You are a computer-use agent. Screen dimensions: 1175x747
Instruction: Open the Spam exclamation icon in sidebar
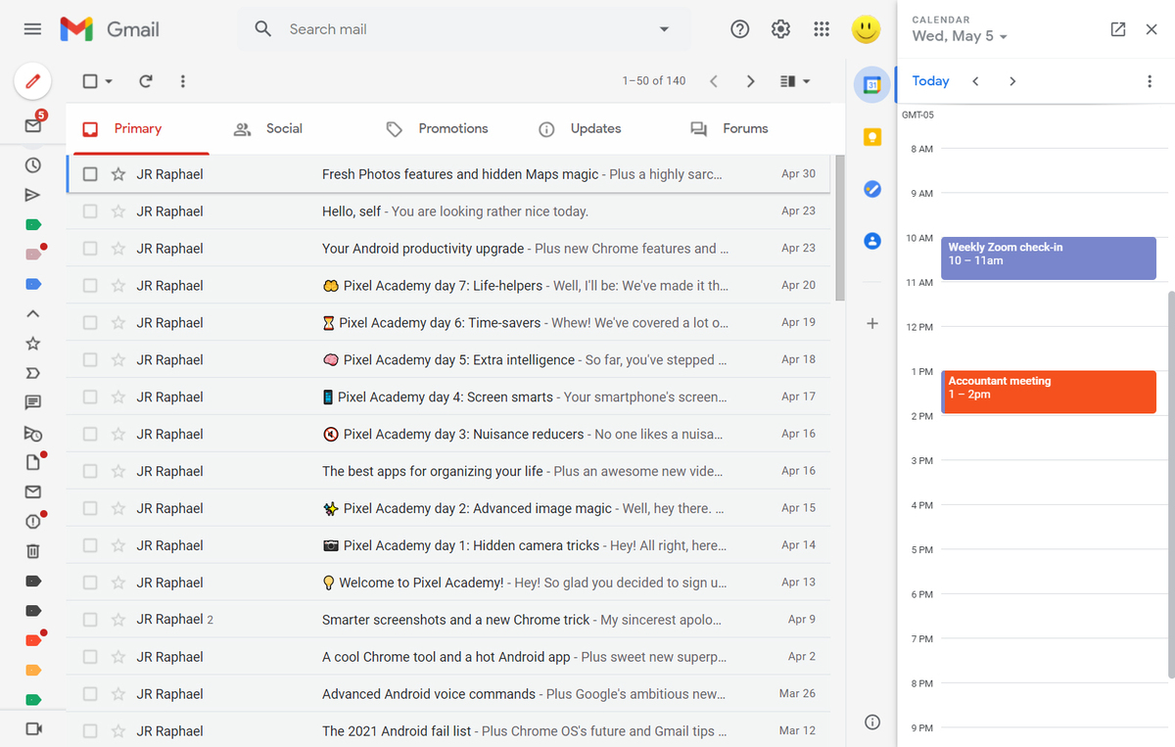(32, 522)
